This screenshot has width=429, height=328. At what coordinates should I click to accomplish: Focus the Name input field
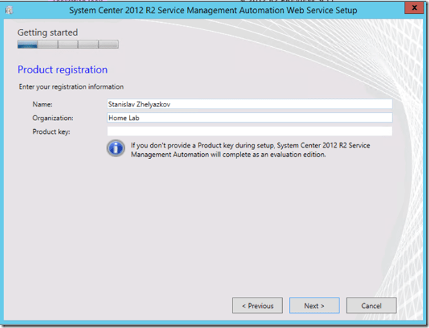[249, 104]
